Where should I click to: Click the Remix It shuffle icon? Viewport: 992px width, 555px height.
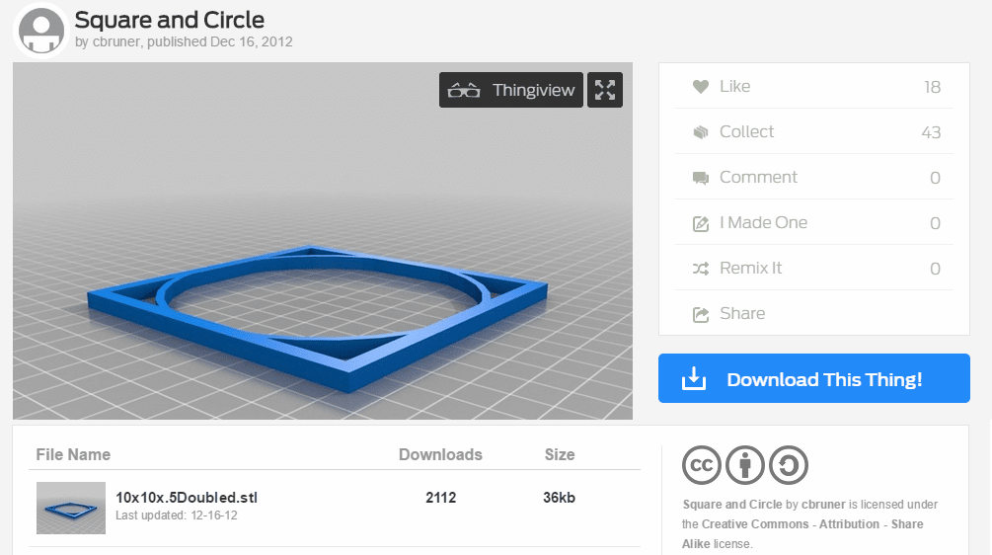tap(701, 269)
